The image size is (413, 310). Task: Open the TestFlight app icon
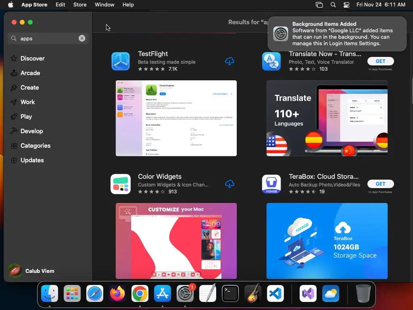(120, 61)
